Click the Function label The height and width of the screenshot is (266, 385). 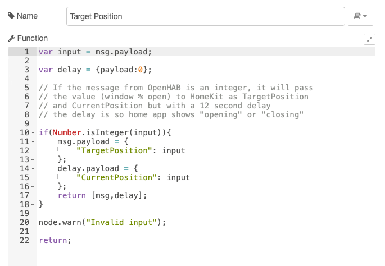(33, 39)
